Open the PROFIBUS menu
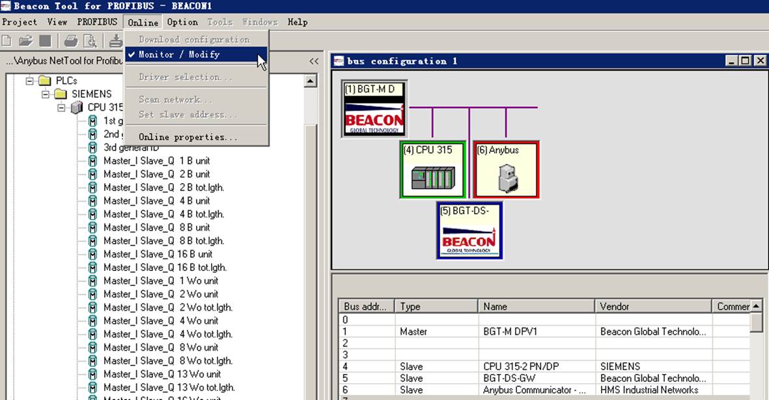The image size is (769, 400). click(97, 22)
